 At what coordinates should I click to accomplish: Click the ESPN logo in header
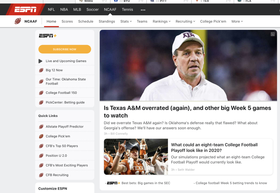pos(25,10)
